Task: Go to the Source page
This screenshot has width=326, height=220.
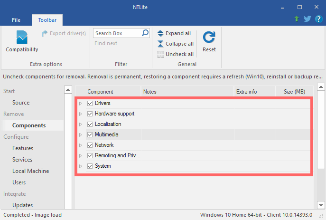Action: (x=21, y=103)
